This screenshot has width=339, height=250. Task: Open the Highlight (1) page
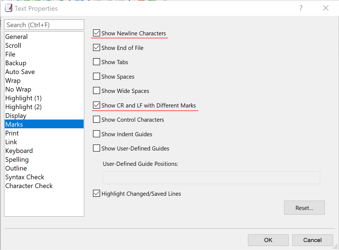coord(44,98)
